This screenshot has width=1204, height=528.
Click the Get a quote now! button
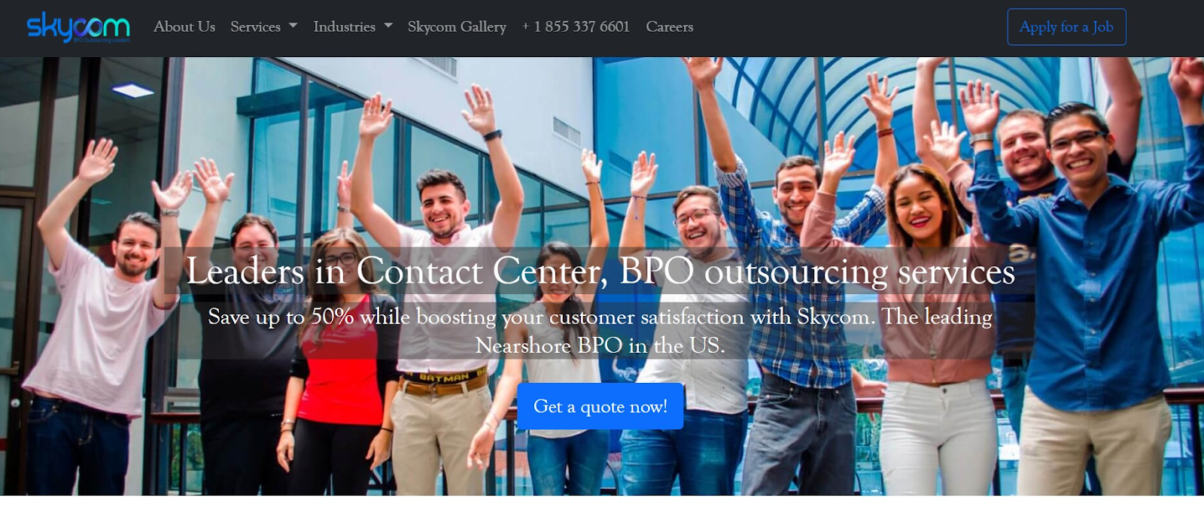pyautogui.click(x=600, y=406)
